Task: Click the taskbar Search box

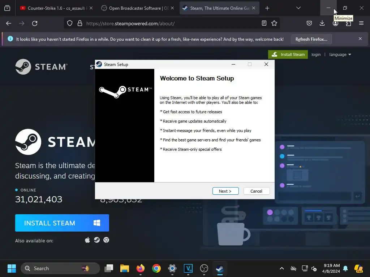Action: (x=60, y=268)
